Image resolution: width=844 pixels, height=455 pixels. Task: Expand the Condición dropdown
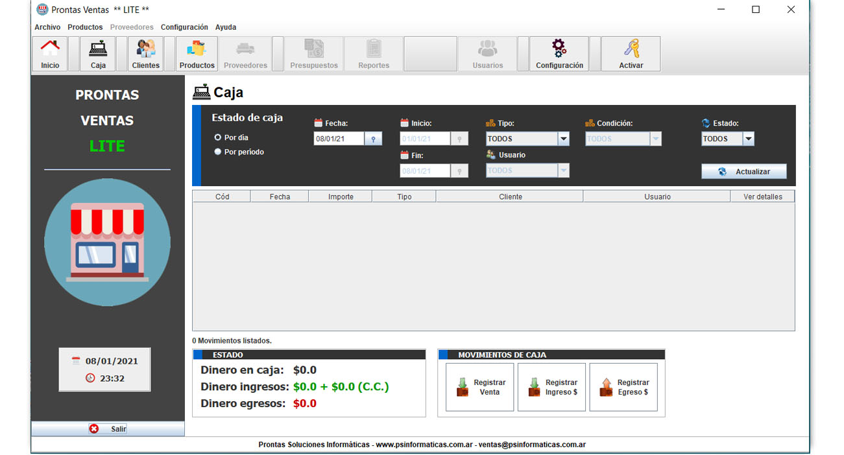pyautogui.click(x=656, y=139)
